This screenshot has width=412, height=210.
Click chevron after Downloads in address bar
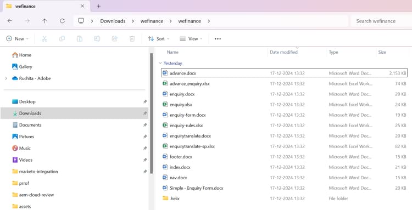(x=133, y=21)
